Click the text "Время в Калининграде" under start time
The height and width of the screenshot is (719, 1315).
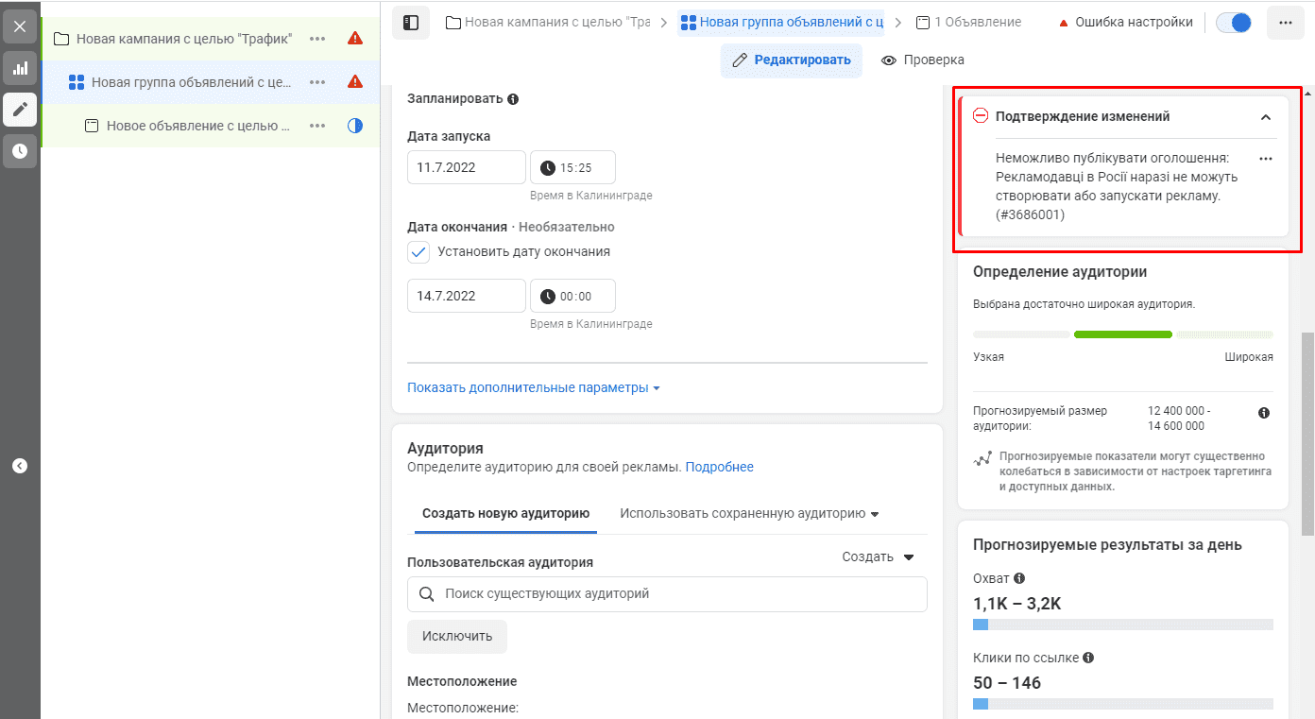tap(591, 196)
